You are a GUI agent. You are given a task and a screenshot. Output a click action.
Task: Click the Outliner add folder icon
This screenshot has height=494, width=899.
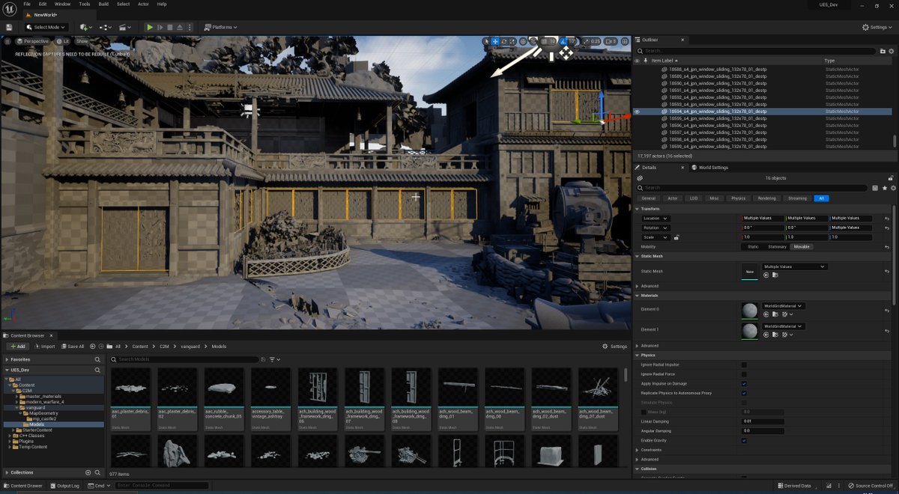coord(883,51)
